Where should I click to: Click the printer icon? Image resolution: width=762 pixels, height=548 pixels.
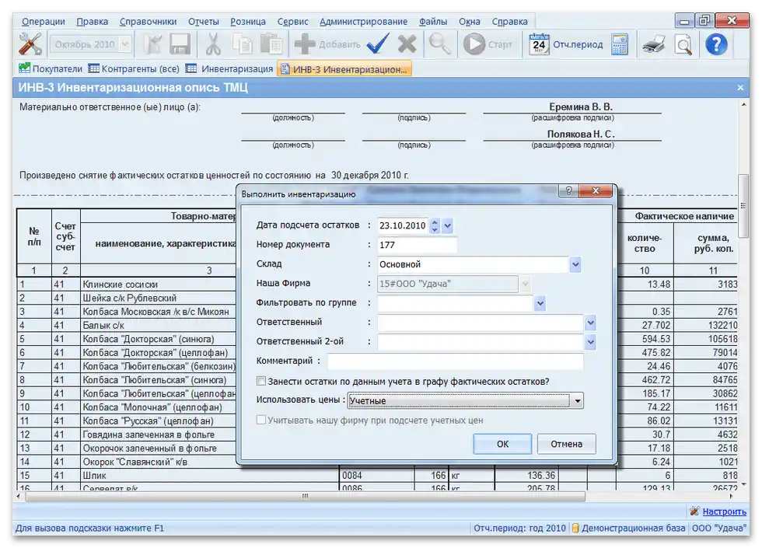tap(653, 44)
